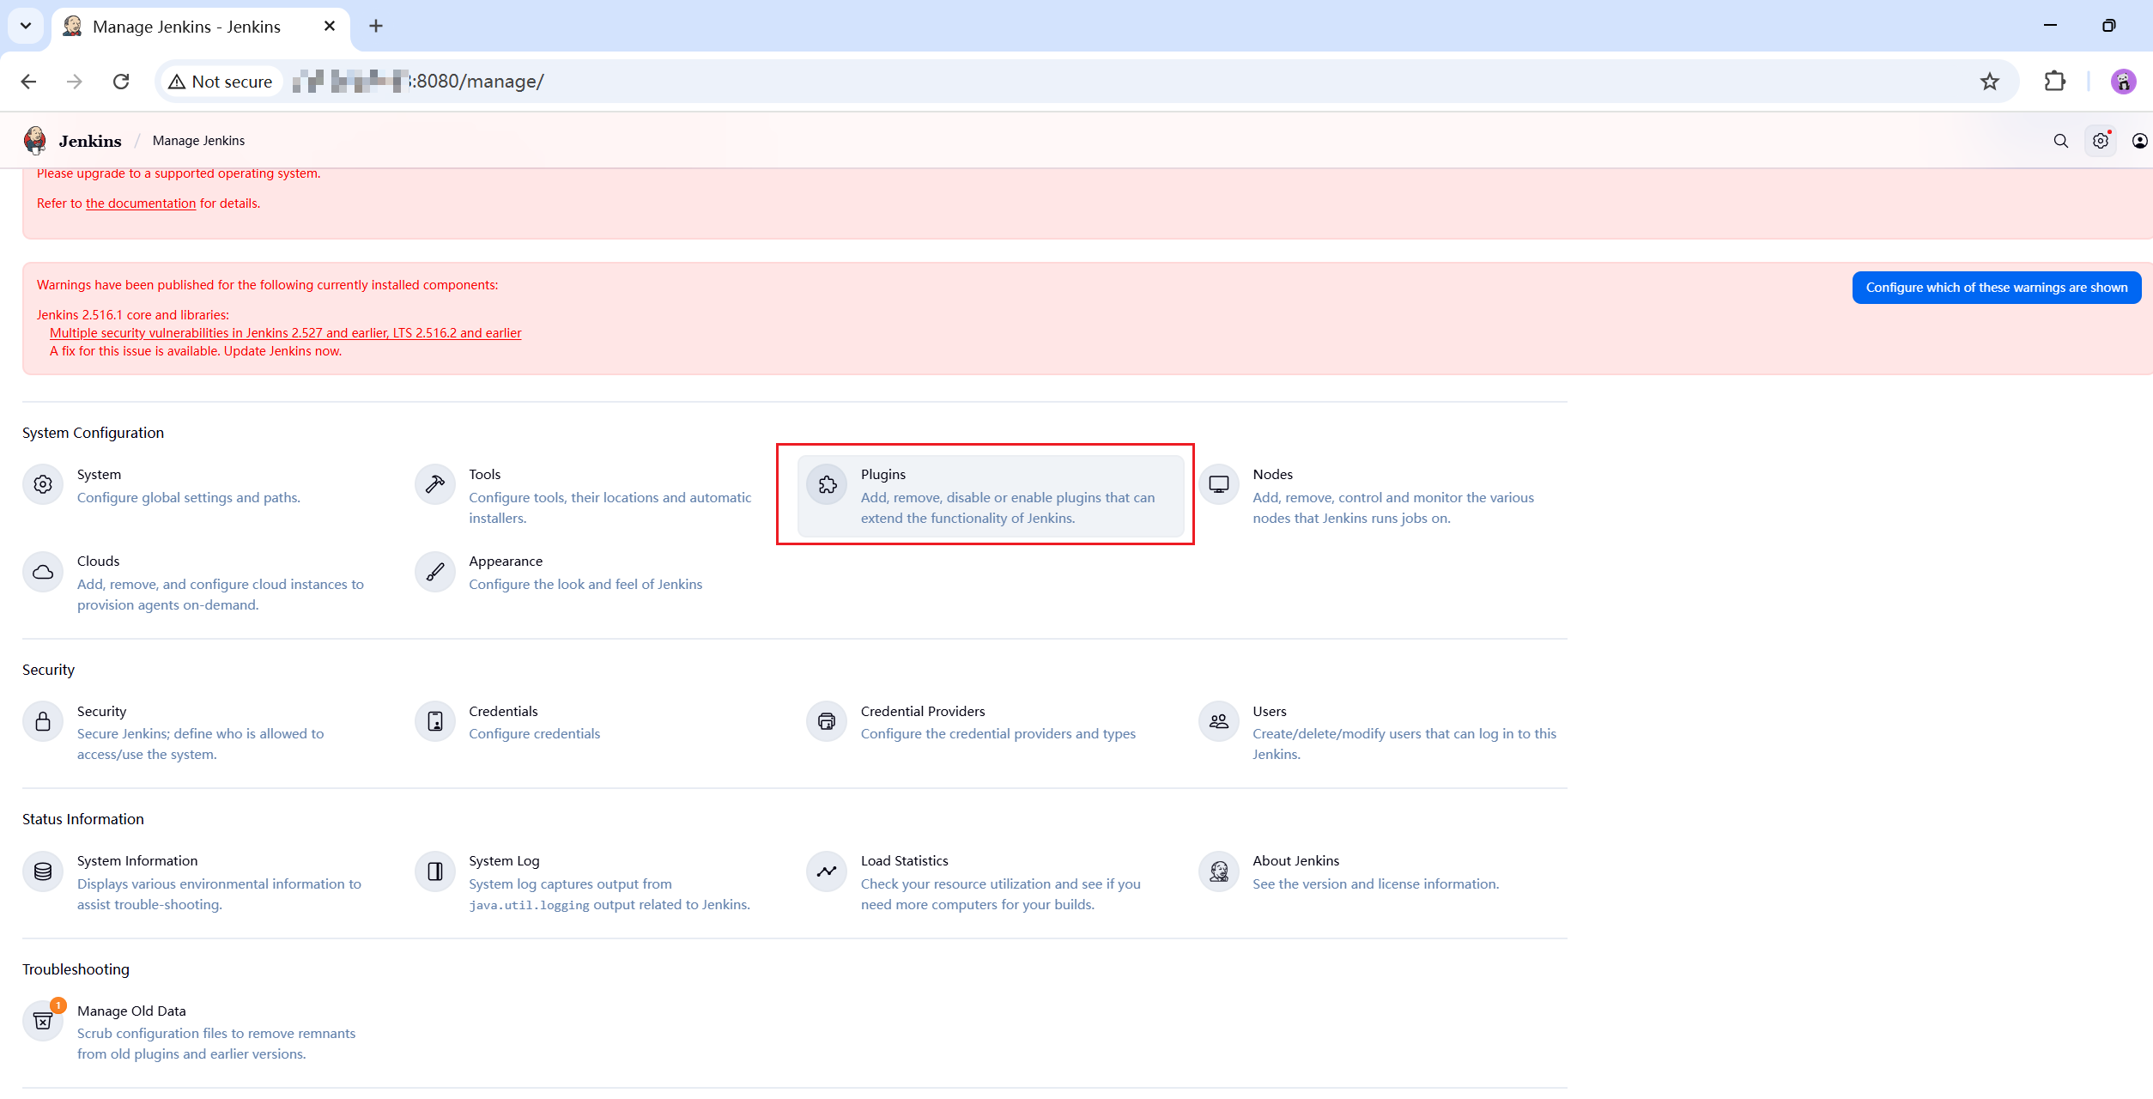This screenshot has height=1099, width=2153.
Task: Click the Nodes monitor icon
Action: (x=1218, y=485)
